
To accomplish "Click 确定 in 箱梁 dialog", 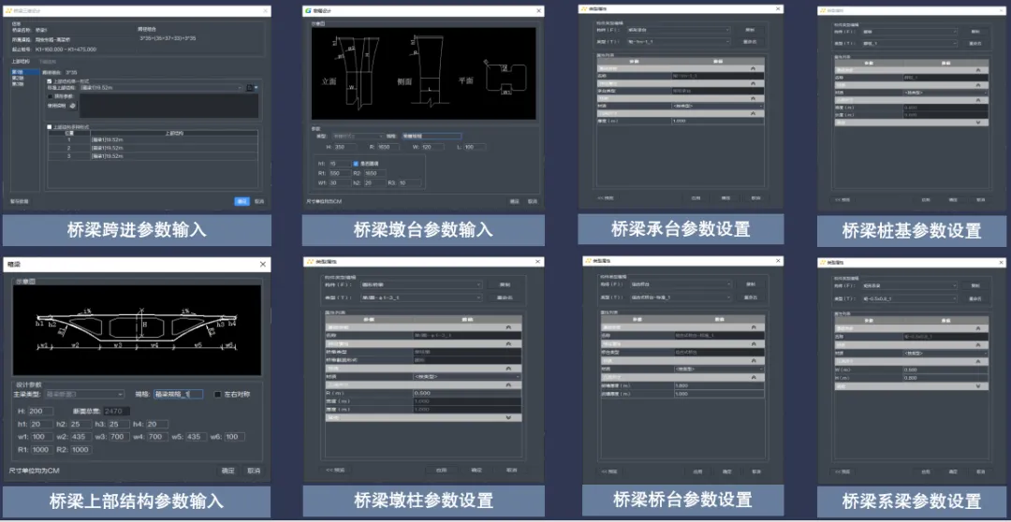I will pos(229,471).
